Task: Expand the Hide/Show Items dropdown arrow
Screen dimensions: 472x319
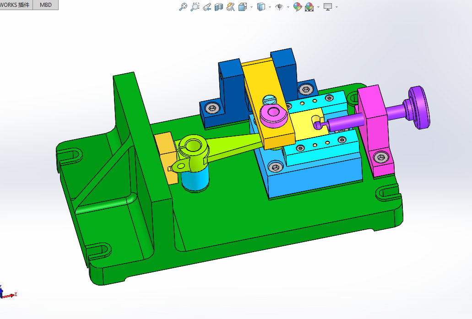Action: [x=288, y=7]
